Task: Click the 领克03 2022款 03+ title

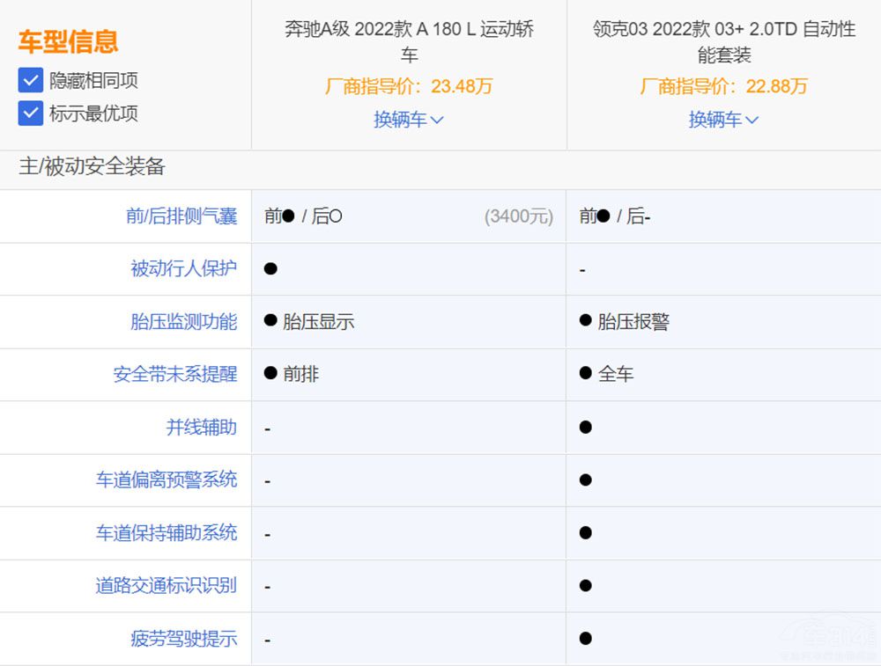Action: coord(724,41)
